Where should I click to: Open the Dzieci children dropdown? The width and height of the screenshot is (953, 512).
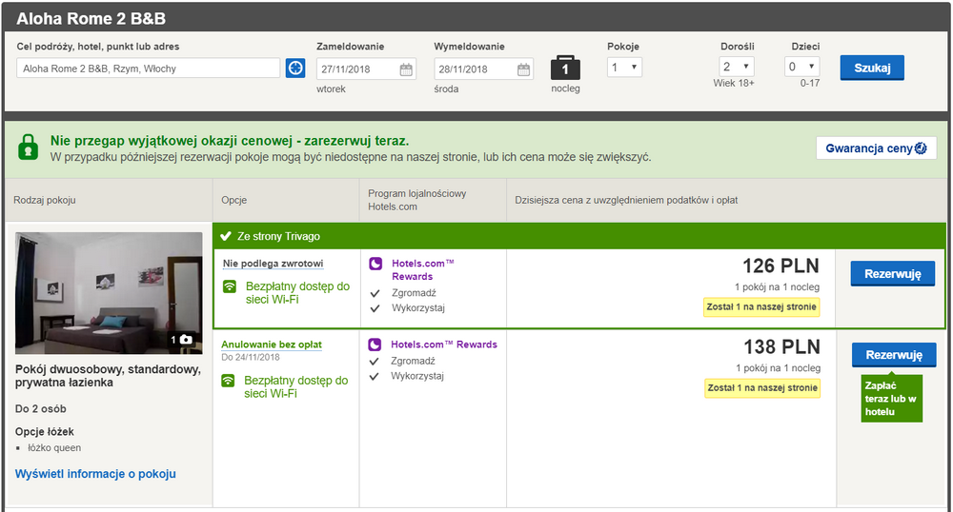801,67
